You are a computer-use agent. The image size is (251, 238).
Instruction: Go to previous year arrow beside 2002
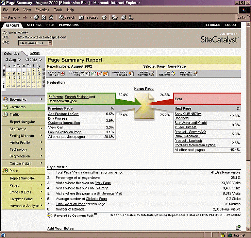pos(27,60)
